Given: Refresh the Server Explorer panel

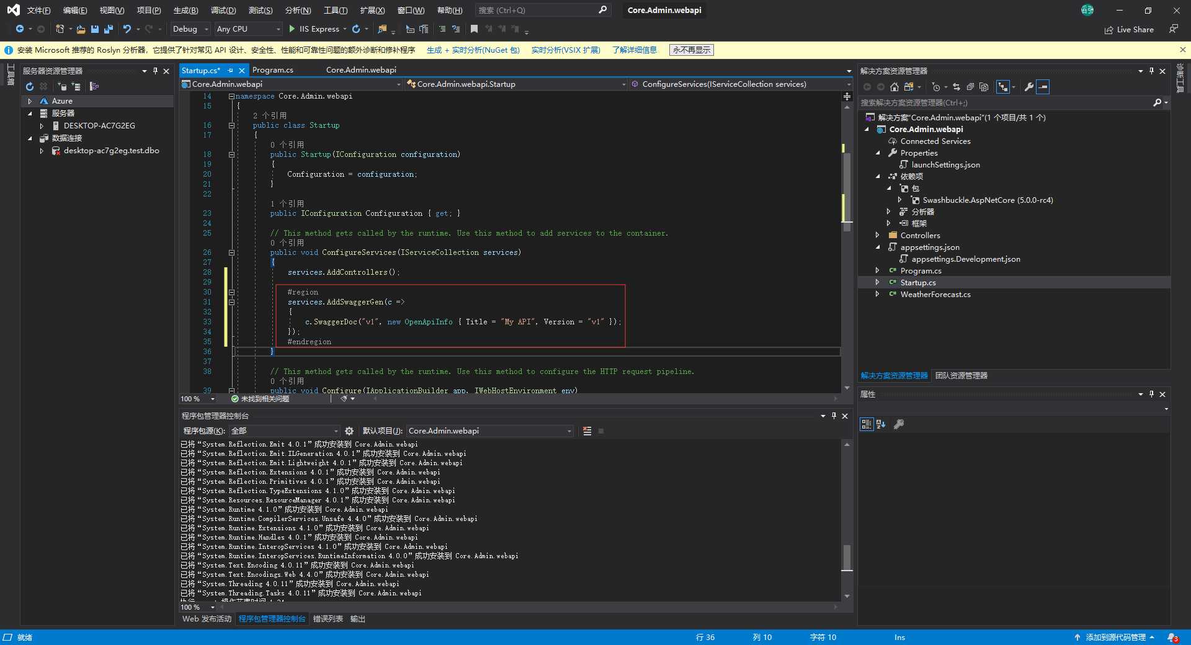Looking at the screenshot, I should click(29, 87).
